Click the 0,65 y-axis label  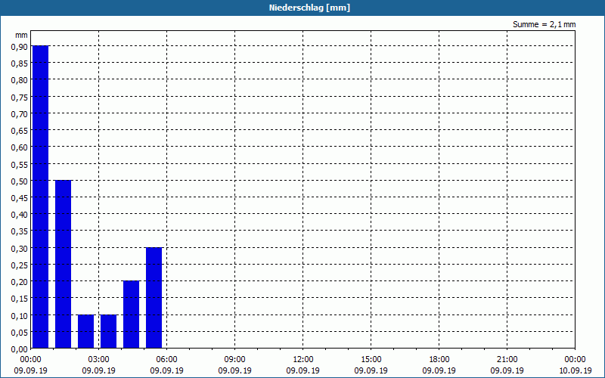point(20,131)
